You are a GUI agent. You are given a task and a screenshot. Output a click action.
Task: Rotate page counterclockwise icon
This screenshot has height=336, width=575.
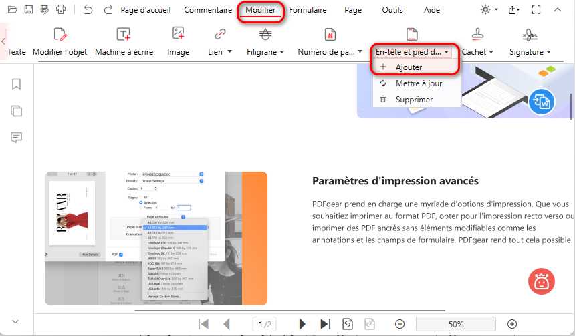[348, 324]
